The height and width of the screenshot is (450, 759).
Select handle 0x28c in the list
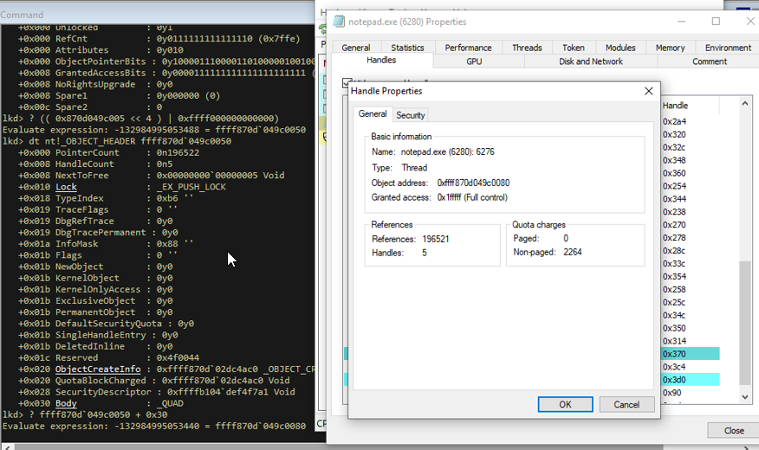[x=674, y=250]
